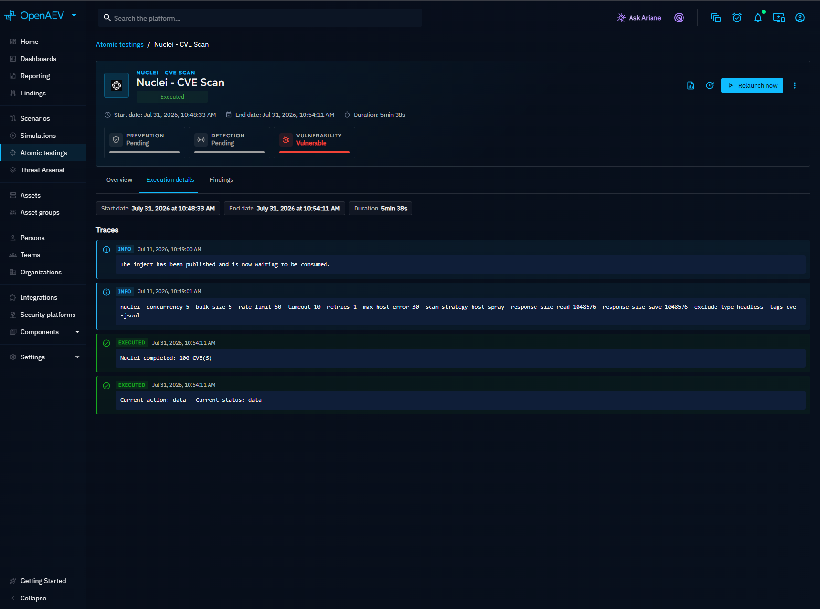Image resolution: width=820 pixels, height=609 pixels.
Task: Click the Prevention shield icon
Action: (x=116, y=140)
